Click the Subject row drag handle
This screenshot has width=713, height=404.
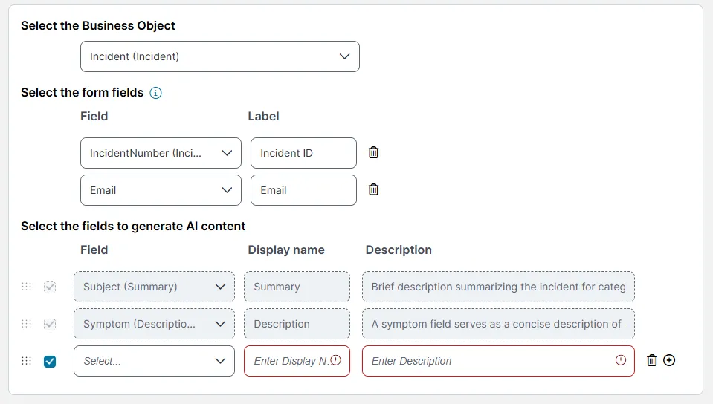pyautogui.click(x=26, y=287)
